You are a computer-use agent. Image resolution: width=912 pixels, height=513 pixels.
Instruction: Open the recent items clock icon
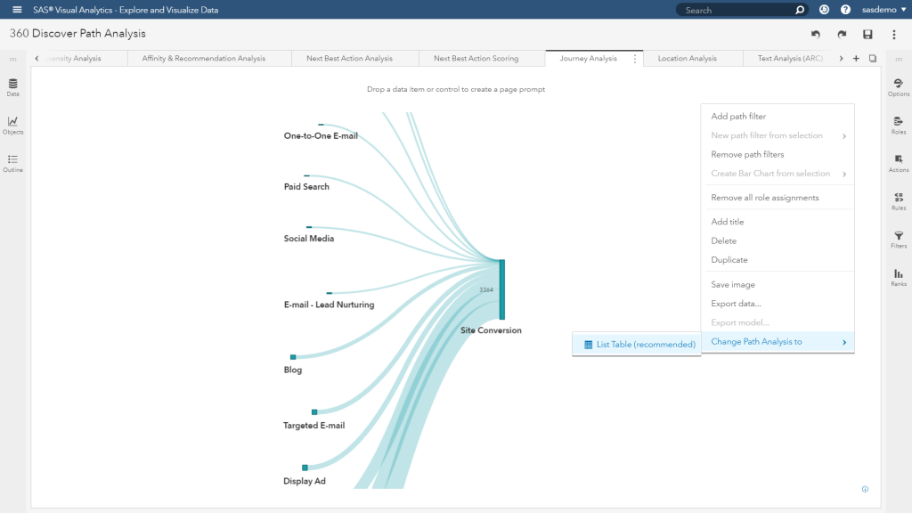coord(824,10)
